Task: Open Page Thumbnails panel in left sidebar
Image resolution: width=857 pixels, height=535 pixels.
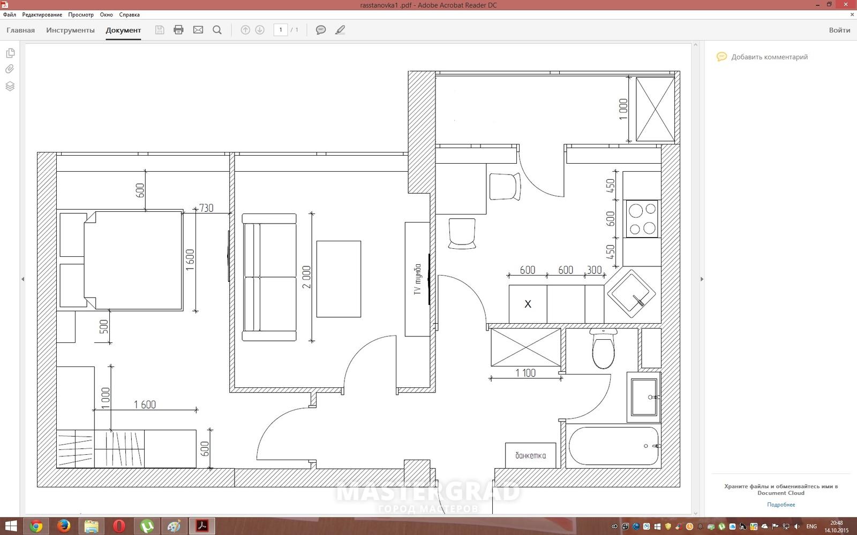Action: (x=10, y=53)
